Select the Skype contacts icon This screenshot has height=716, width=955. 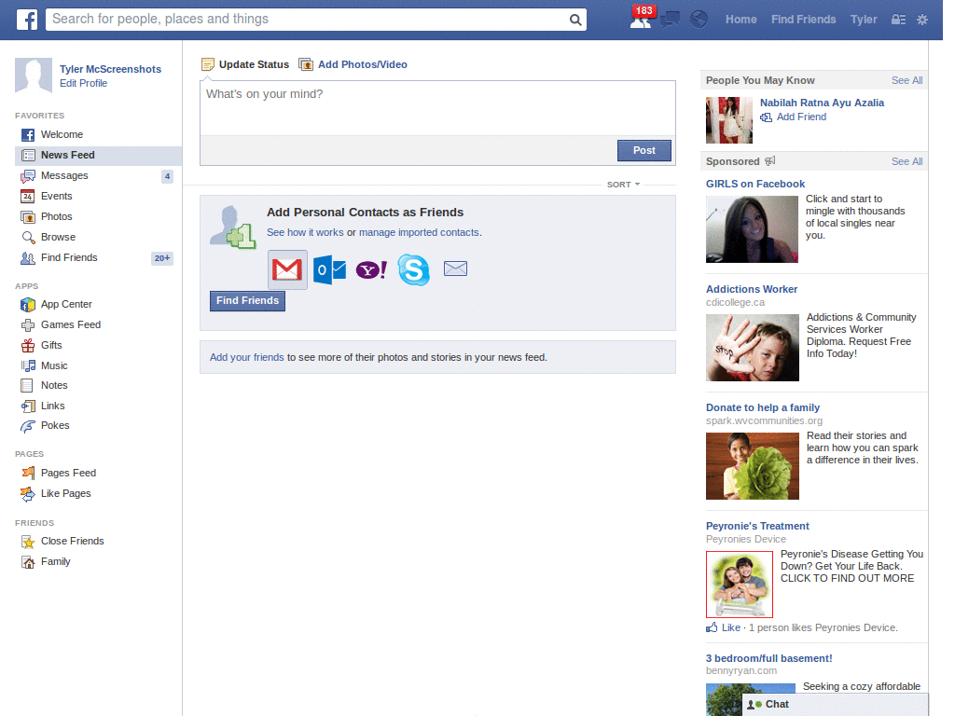point(413,269)
